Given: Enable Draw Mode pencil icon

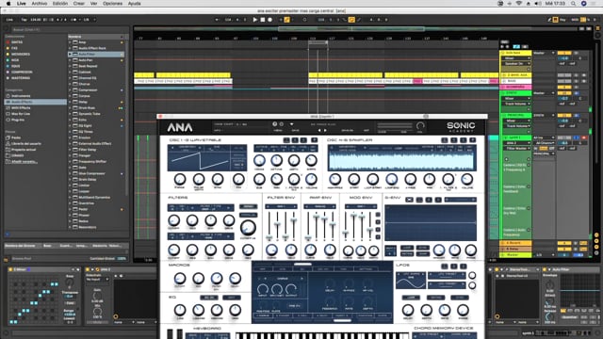Looking at the screenshot, I should (x=549, y=20).
